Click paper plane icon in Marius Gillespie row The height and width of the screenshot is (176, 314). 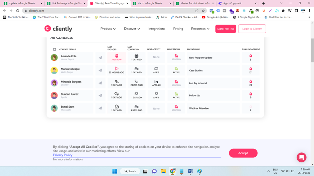[x=100, y=70]
